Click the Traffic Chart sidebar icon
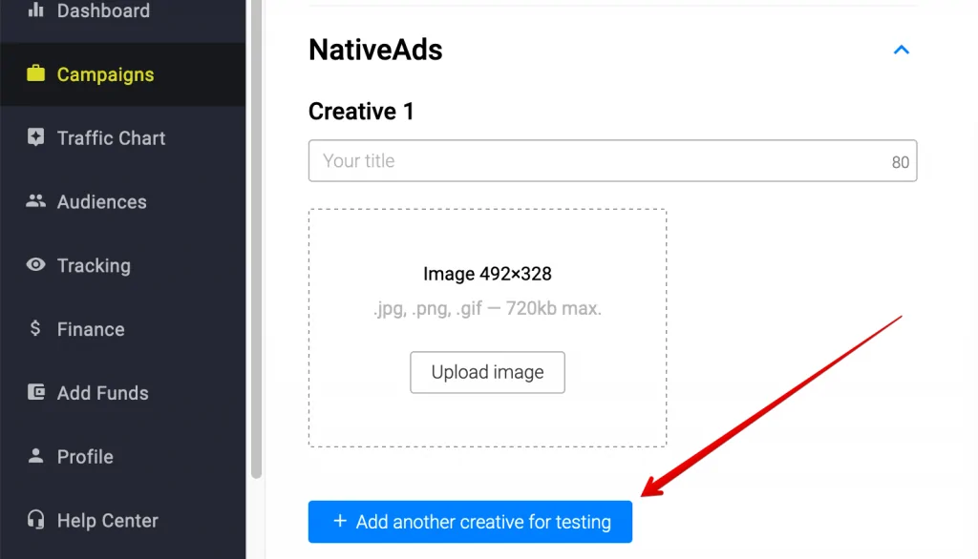 click(35, 137)
